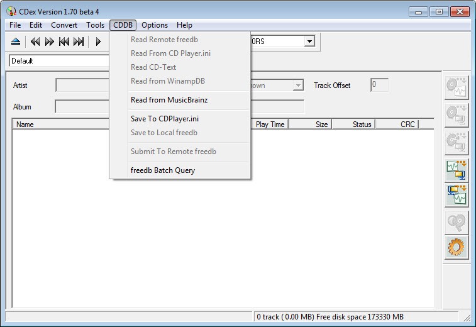Choose Read from WinampDB entry
476x327 pixels.
click(x=180, y=81)
